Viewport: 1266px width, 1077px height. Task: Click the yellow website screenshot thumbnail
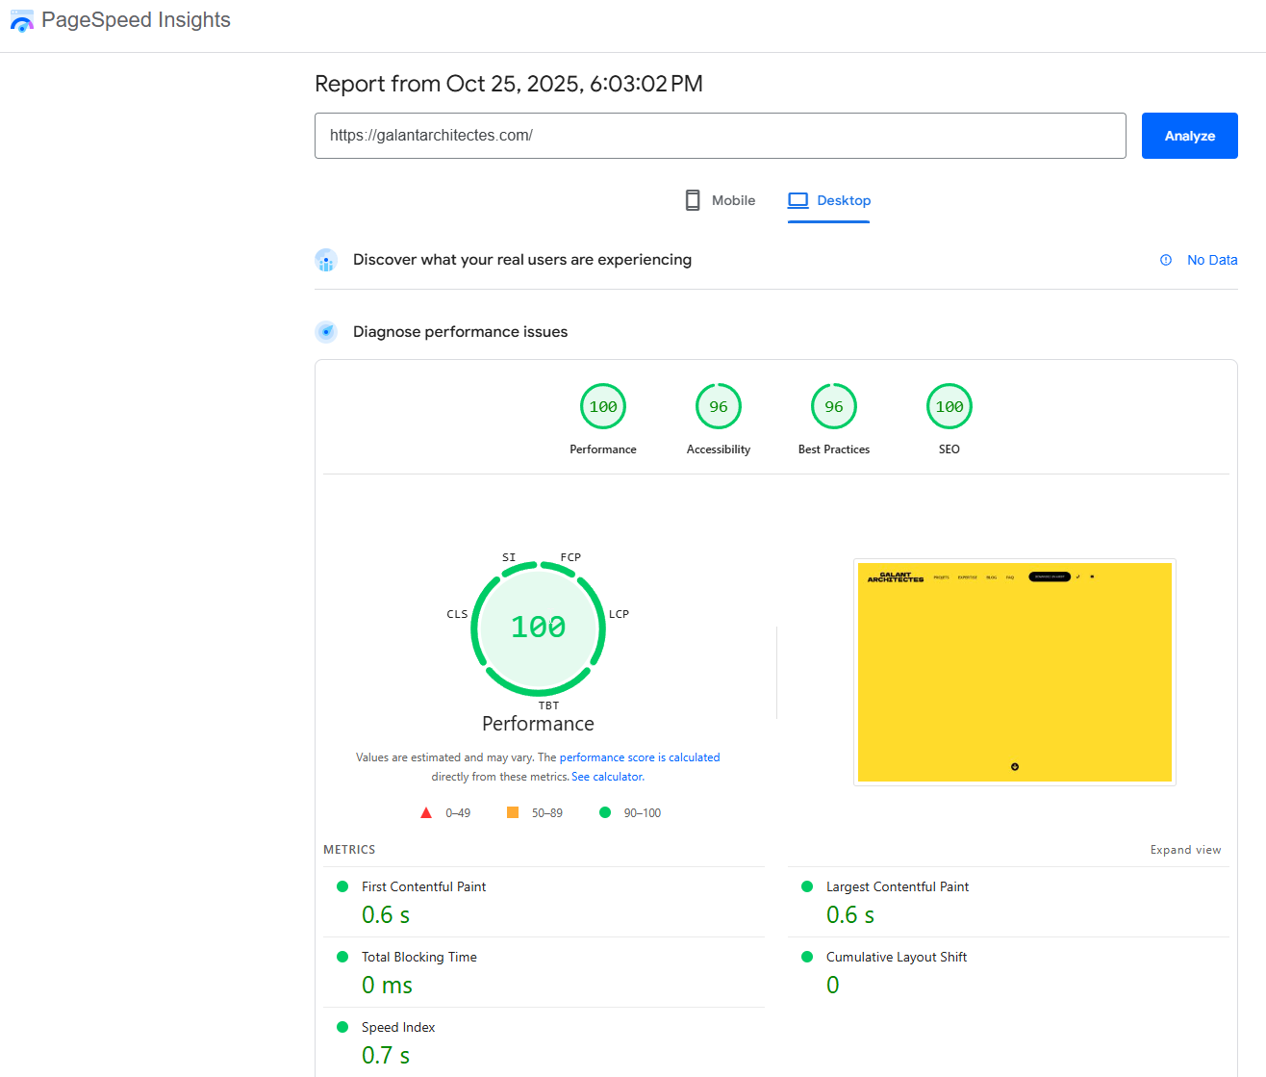1014,672
